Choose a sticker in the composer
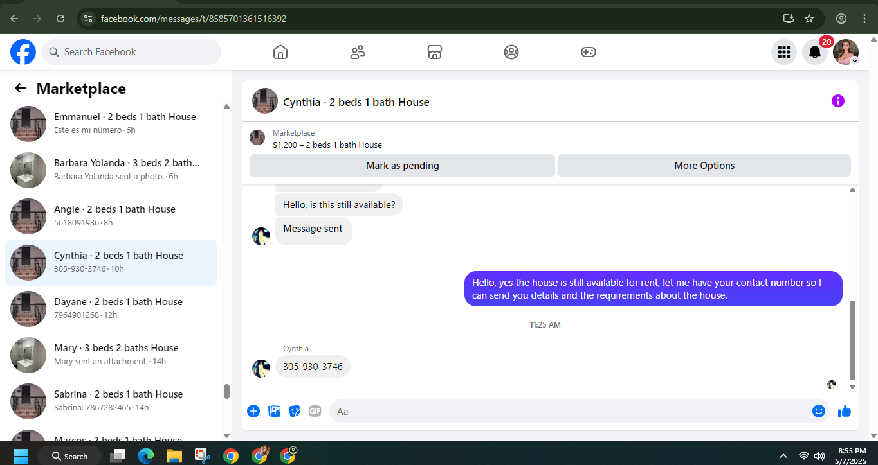The width and height of the screenshot is (878, 465). click(295, 411)
